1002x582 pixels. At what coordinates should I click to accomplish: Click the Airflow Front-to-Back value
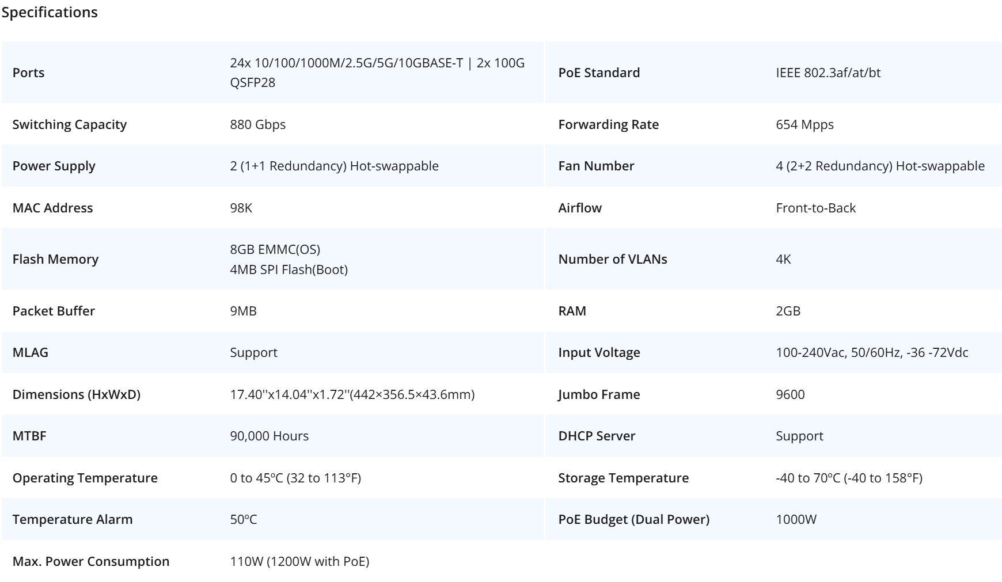click(815, 208)
